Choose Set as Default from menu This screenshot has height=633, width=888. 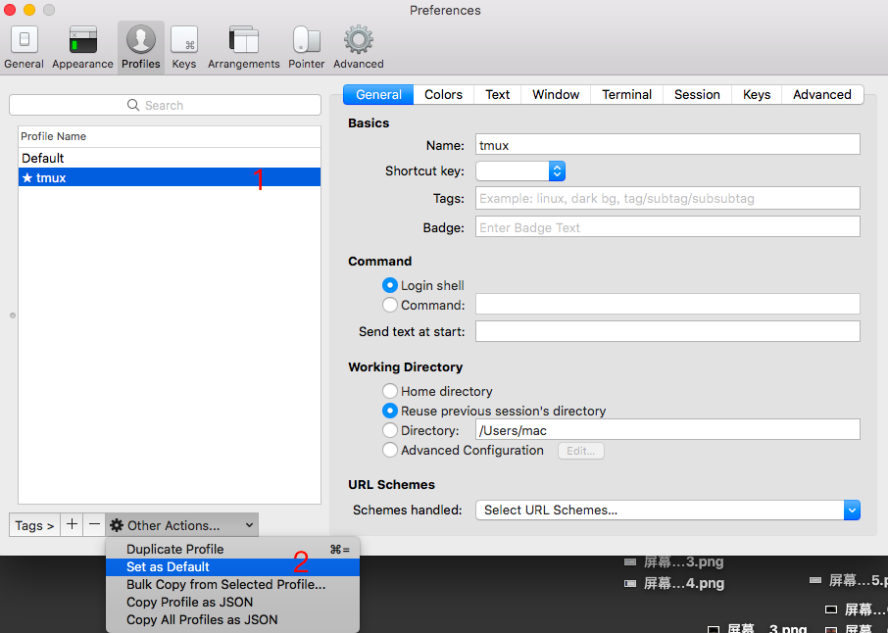point(168,566)
